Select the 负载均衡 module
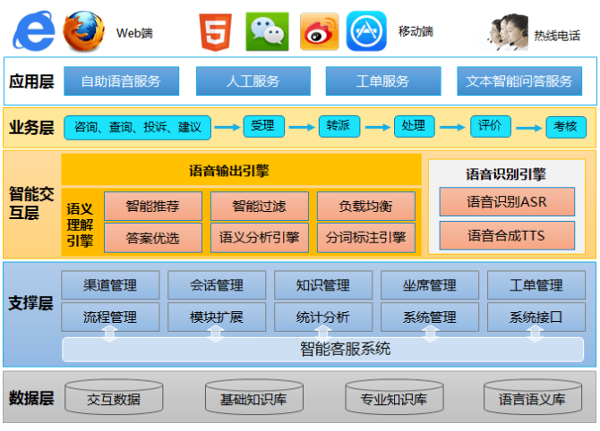Screen dimensions: 600x431 366,207
